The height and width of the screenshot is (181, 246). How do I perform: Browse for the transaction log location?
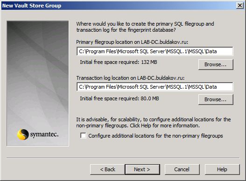[216, 99]
